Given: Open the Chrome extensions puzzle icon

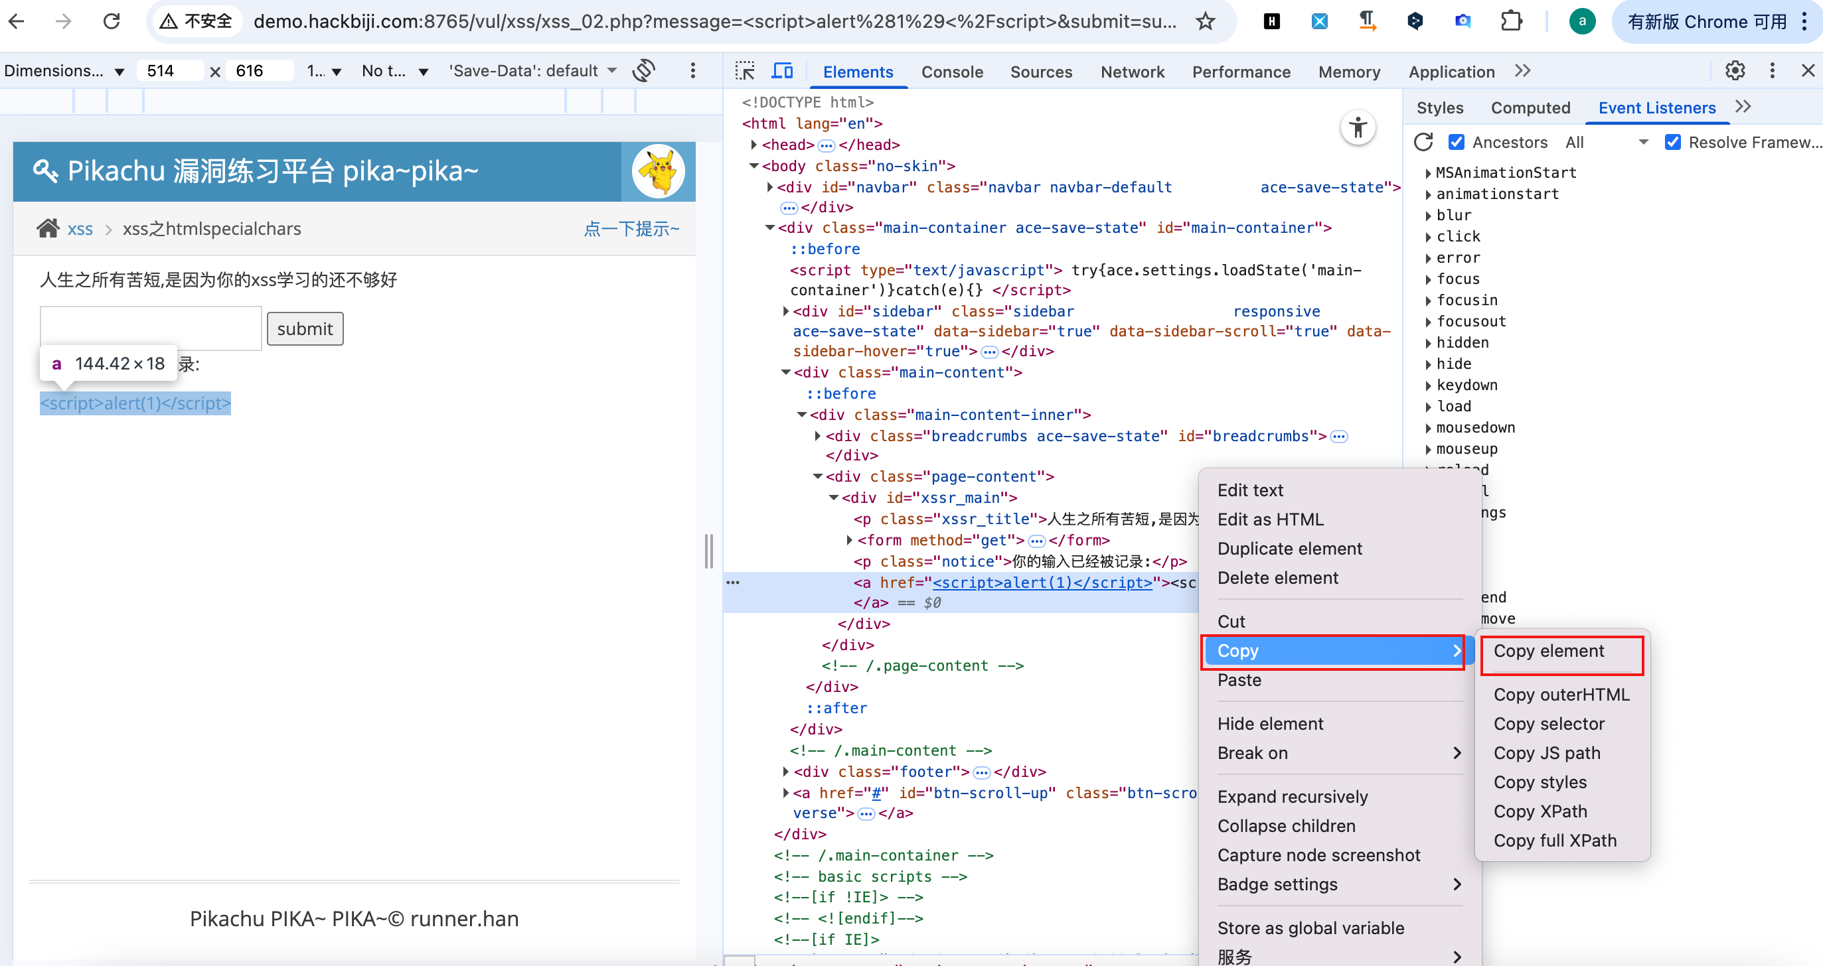Looking at the screenshot, I should pos(1511,21).
